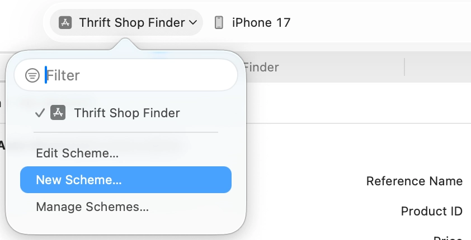
Task: Click the blank toolbar area right of iPhone 17
Action: tap(380, 23)
